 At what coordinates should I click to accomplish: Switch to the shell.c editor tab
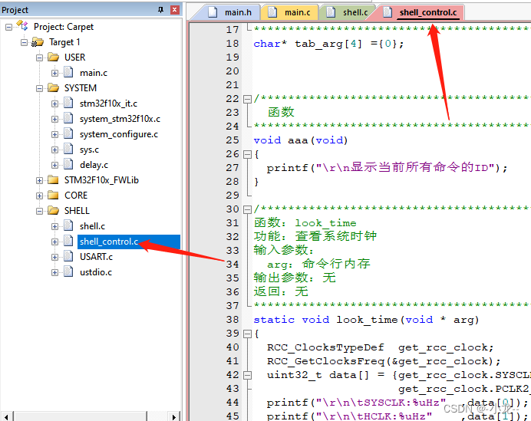pyautogui.click(x=347, y=12)
